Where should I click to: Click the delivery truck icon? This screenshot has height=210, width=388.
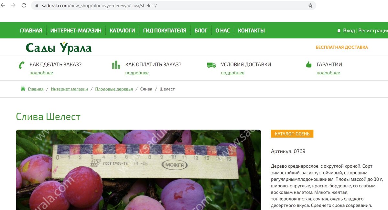point(211,65)
